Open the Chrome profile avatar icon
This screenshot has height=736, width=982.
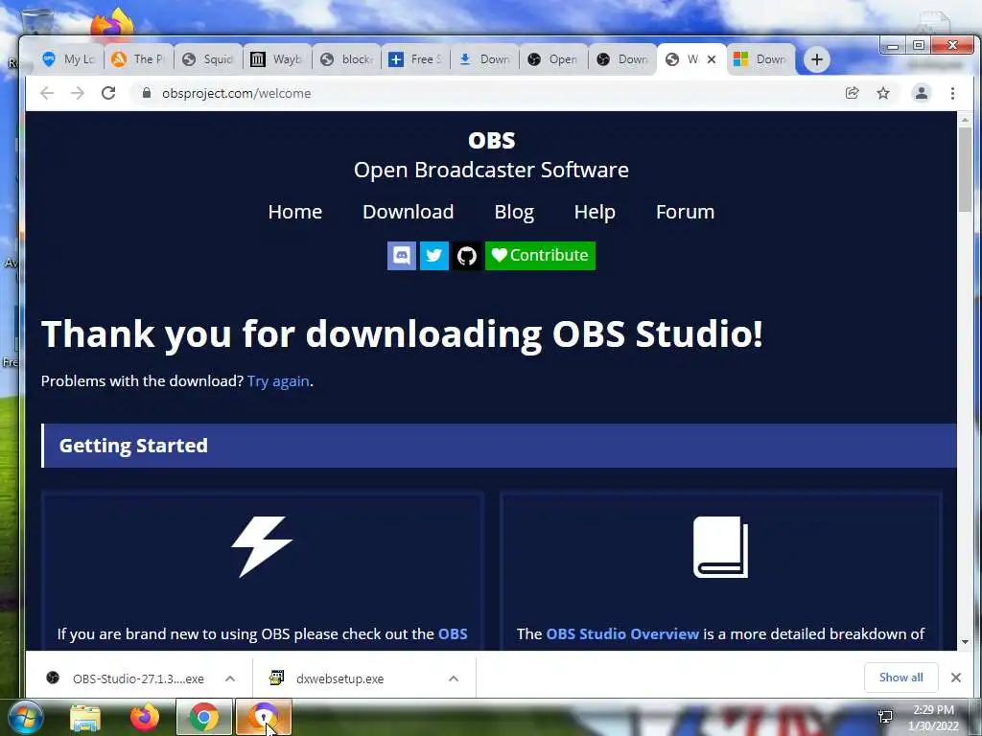922,93
